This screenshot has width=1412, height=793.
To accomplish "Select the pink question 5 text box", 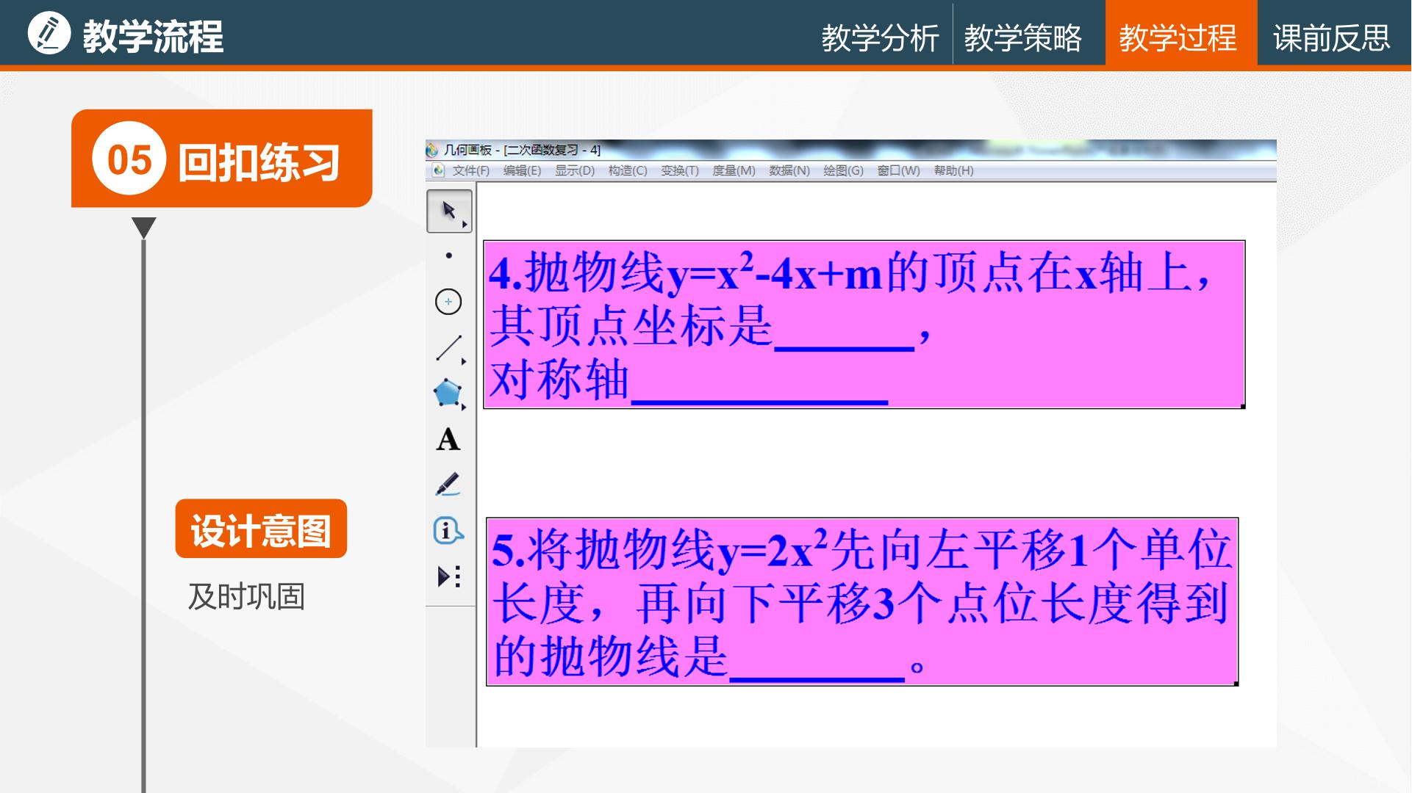I will [x=862, y=601].
